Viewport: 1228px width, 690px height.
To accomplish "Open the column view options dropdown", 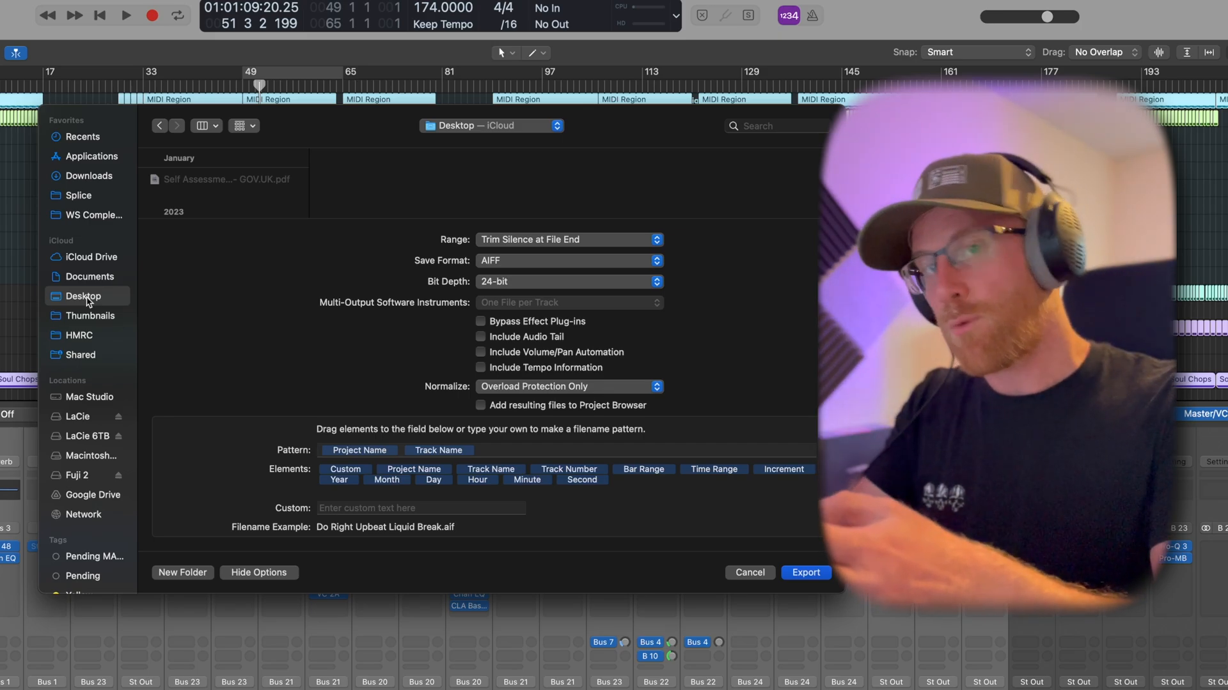I will pos(207,126).
